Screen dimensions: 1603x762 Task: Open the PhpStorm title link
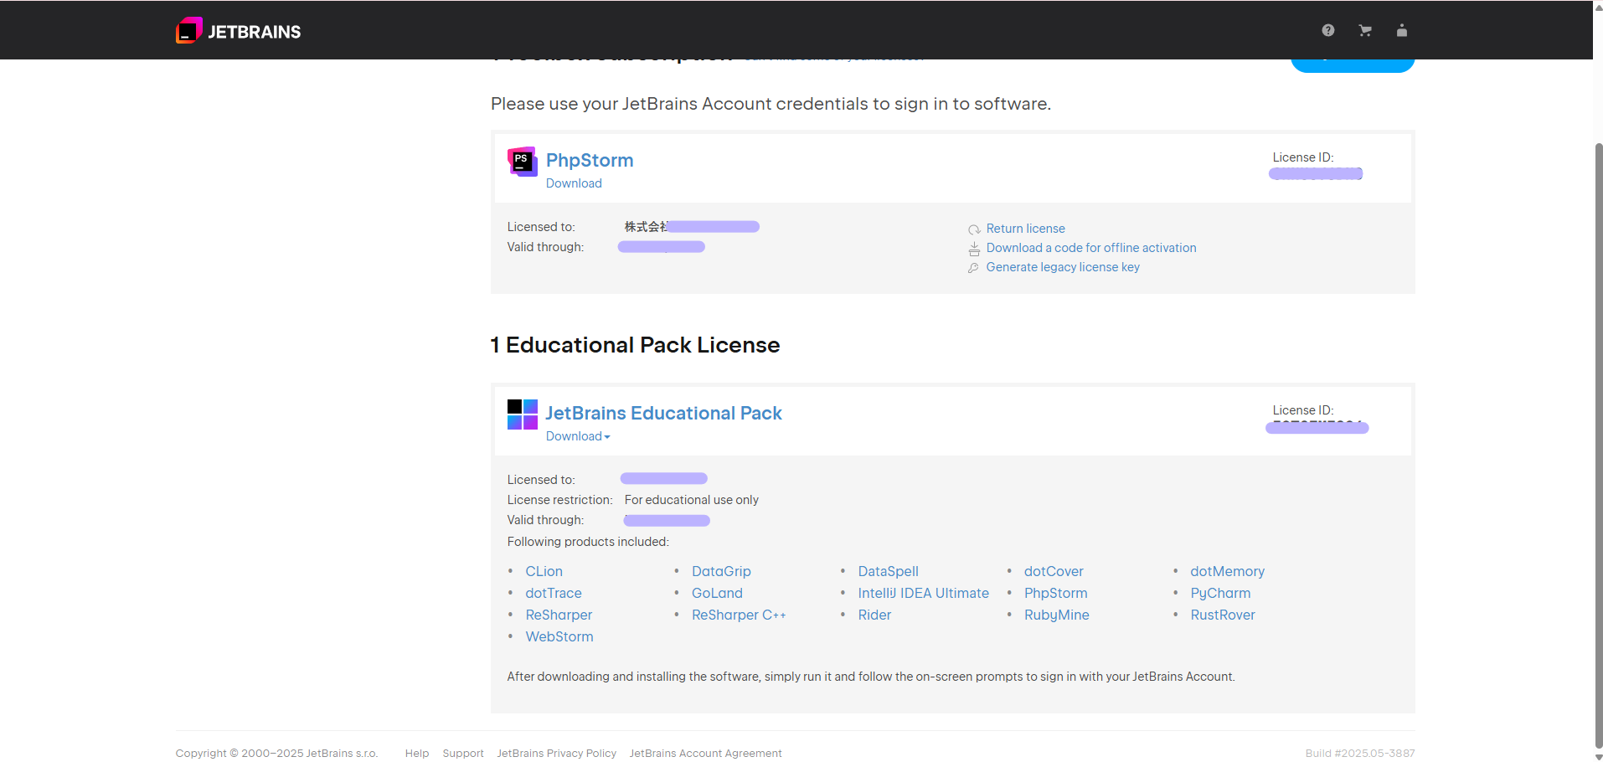pyautogui.click(x=590, y=160)
